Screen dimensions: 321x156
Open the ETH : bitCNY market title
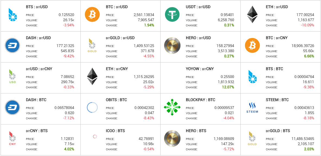[117, 69]
